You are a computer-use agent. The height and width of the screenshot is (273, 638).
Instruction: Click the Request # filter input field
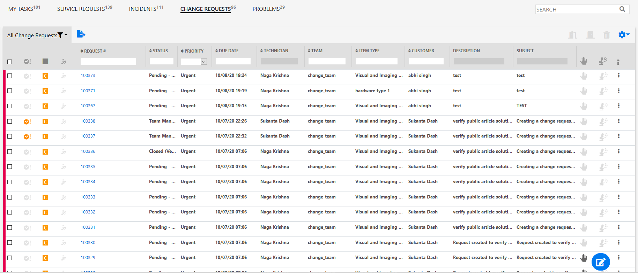pyautogui.click(x=108, y=62)
